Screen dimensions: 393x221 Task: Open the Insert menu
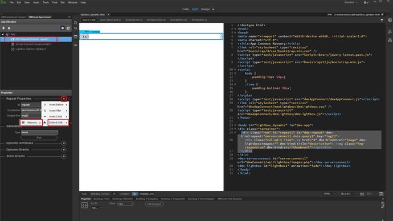coord(36,2)
